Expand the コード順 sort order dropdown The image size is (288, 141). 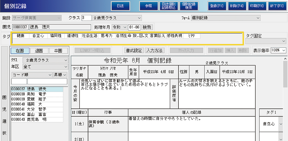point(32,75)
